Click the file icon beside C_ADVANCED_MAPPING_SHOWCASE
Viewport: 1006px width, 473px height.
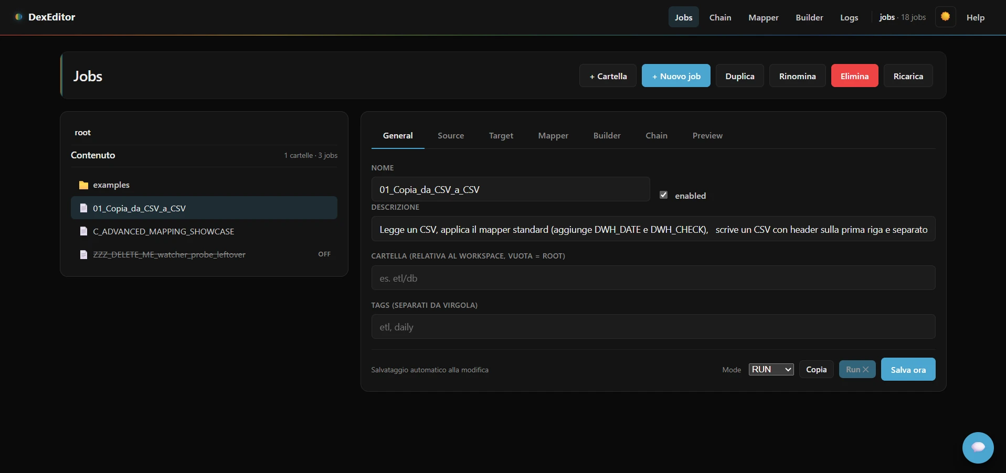coord(83,231)
